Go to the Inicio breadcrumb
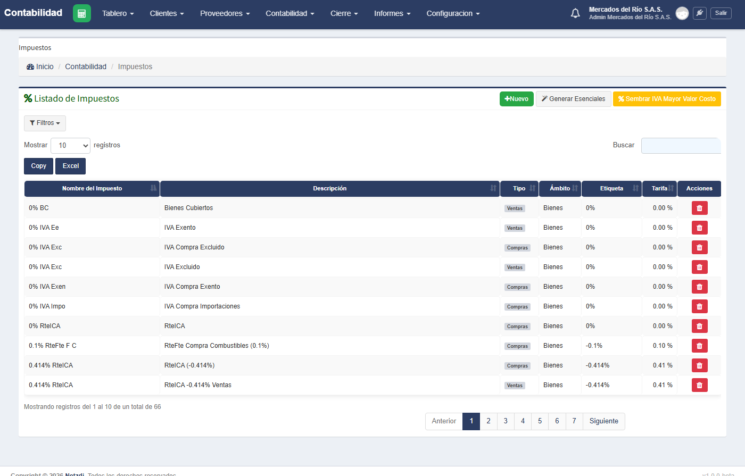Viewport: 745px width, 476px height. (x=40, y=66)
